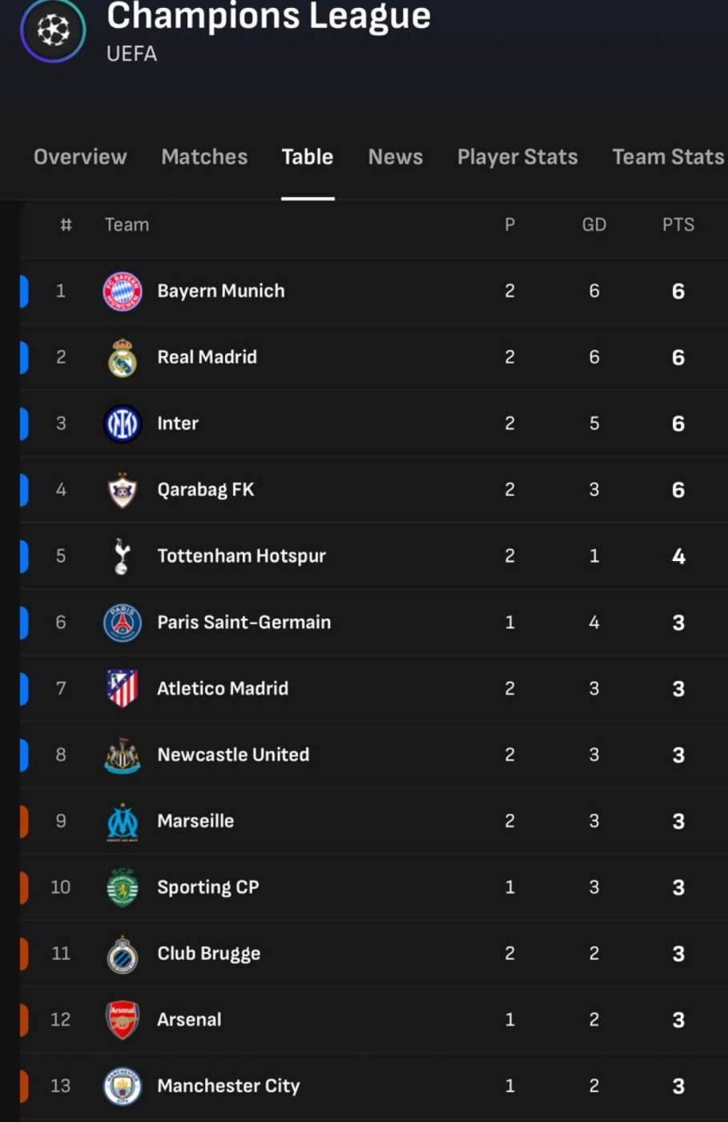Click the Inter club crest
This screenshot has width=728, height=1122.
pyautogui.click(x=123, y=424)
